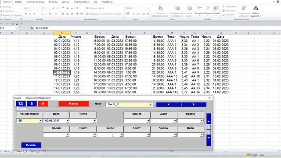Click the Percent Style icon
Image resolution: width=281 pixels, height=158 pixels.
[133, 14]
